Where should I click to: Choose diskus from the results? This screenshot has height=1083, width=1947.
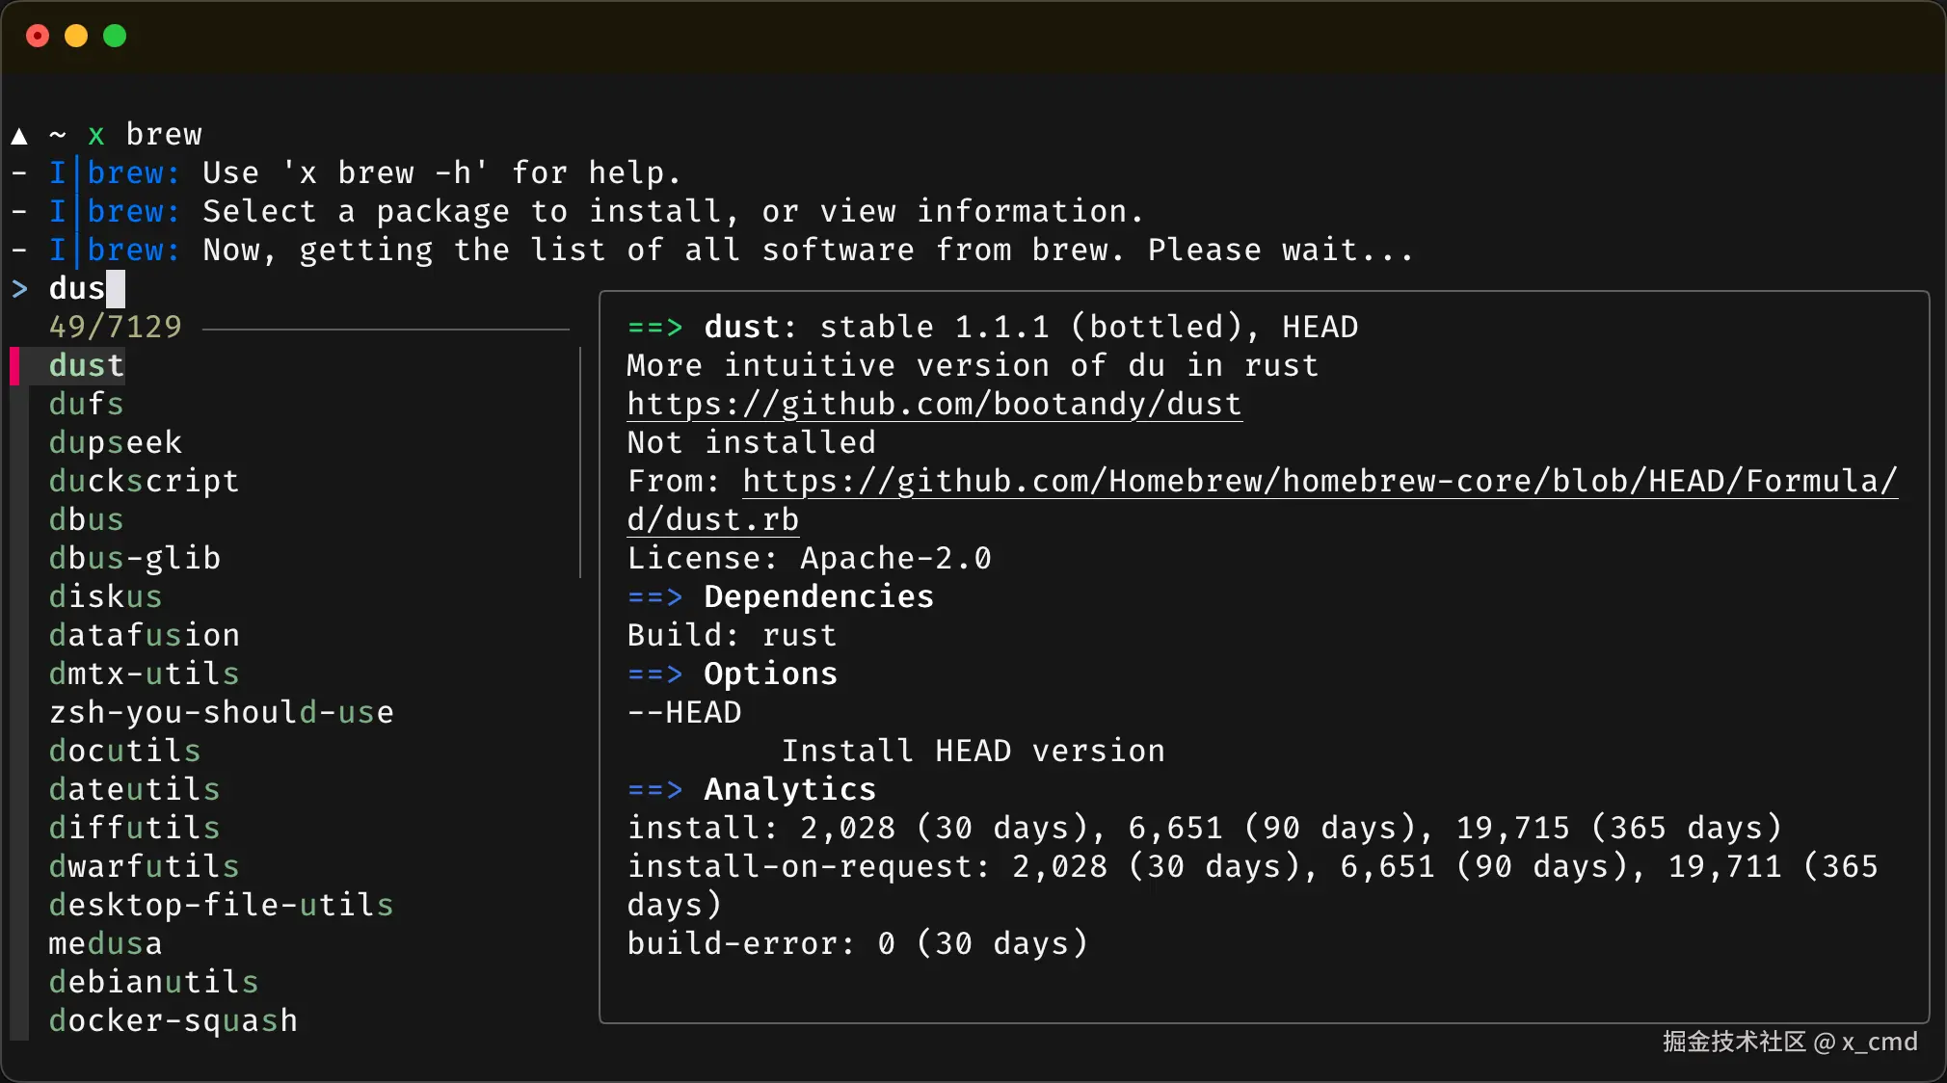106,597
